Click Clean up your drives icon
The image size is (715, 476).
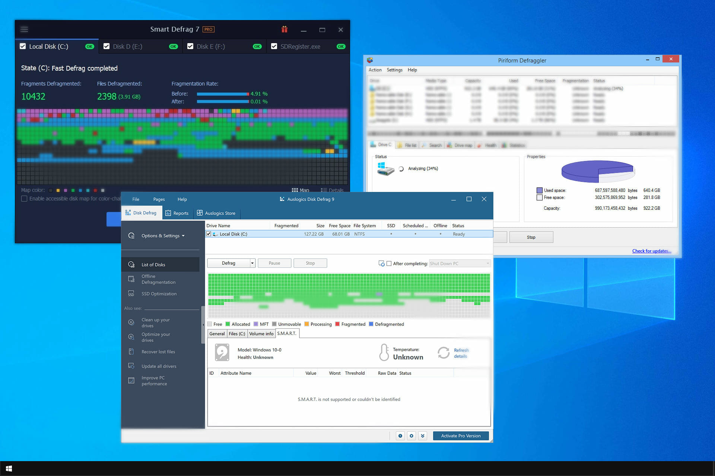(x=131, y=322)
